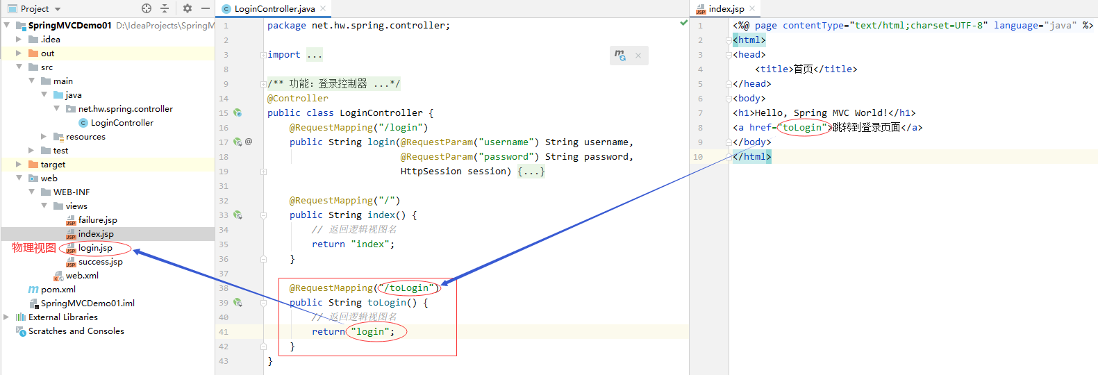Collapse the main folder arrow
This screenshot has width=1098, height=375.
tap(31, 81)
